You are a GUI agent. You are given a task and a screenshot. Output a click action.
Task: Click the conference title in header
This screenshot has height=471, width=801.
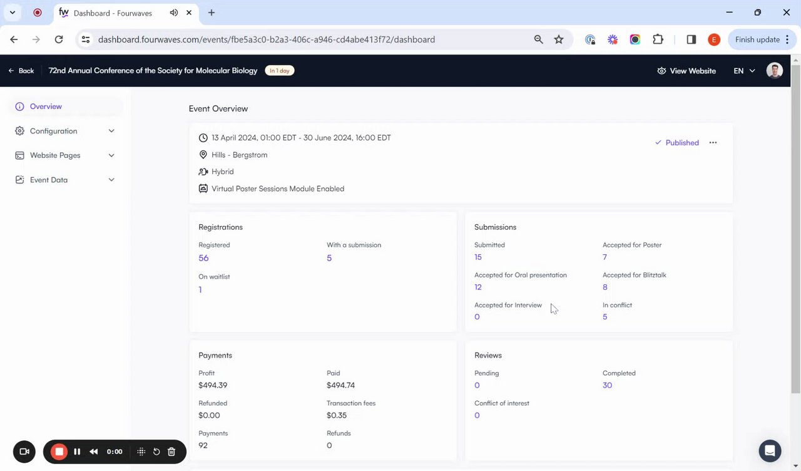pos(153,71)
